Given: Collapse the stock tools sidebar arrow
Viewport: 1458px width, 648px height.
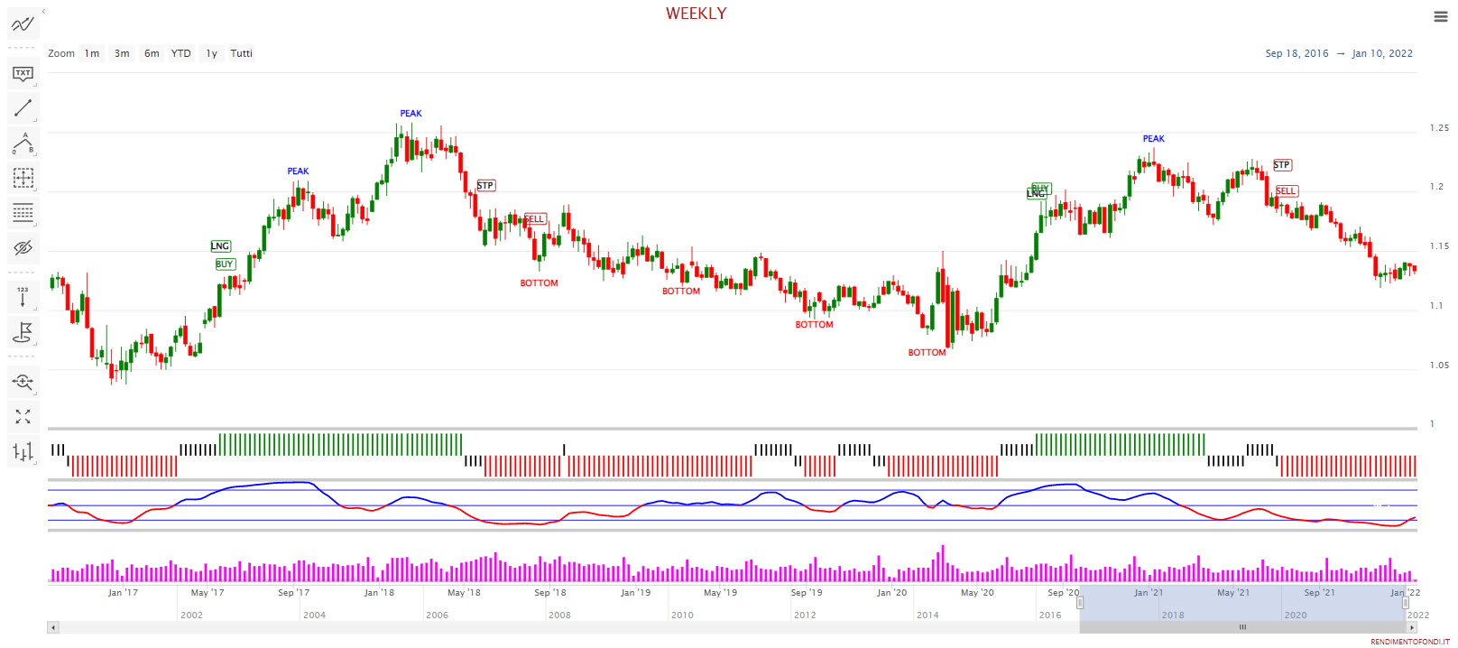Looking at the screenshot, I should (x=43, y=12).
